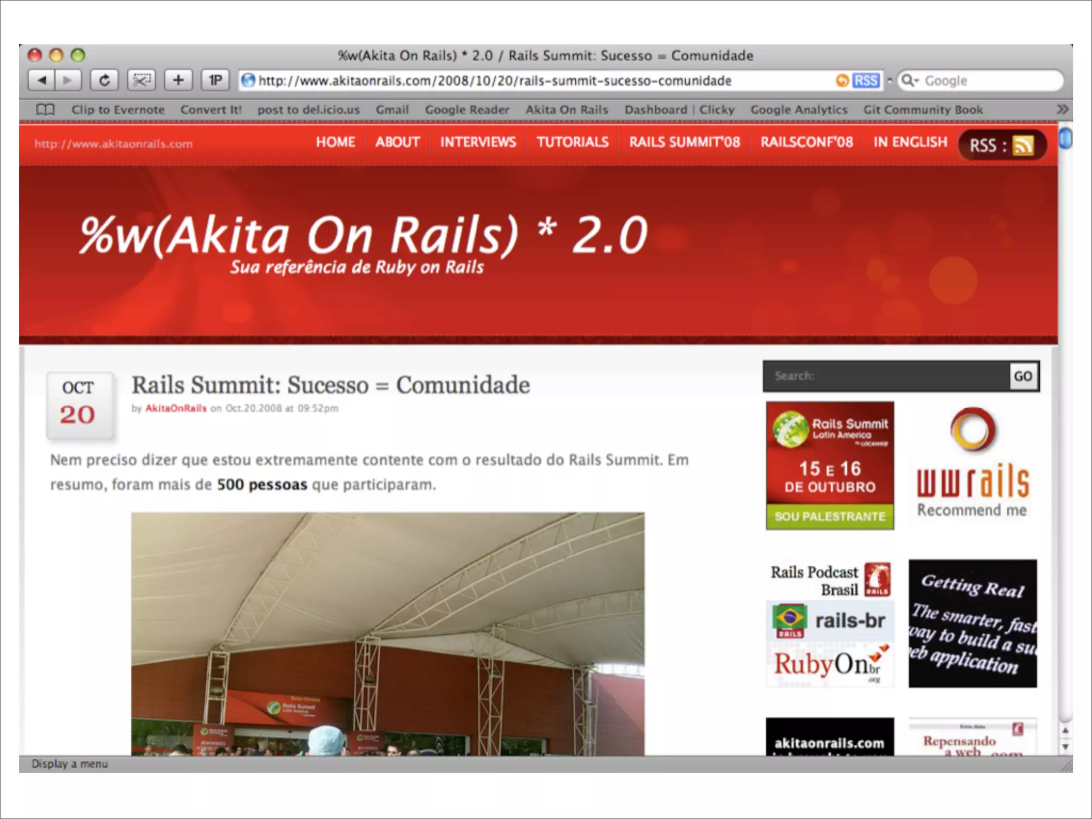Open the INTERVIEWS navigation item

[x=478, y=142]
